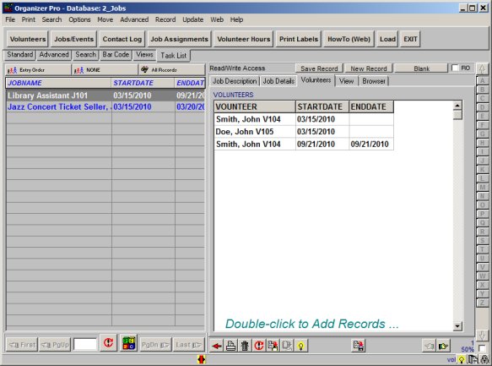
Task: Select the Bar Code tab
Action: click(x=116, y=55)
